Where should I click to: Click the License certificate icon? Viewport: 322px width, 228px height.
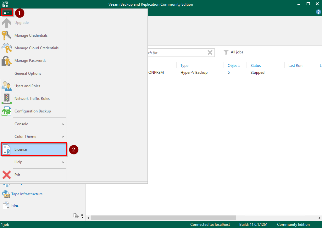pos(7,149)
